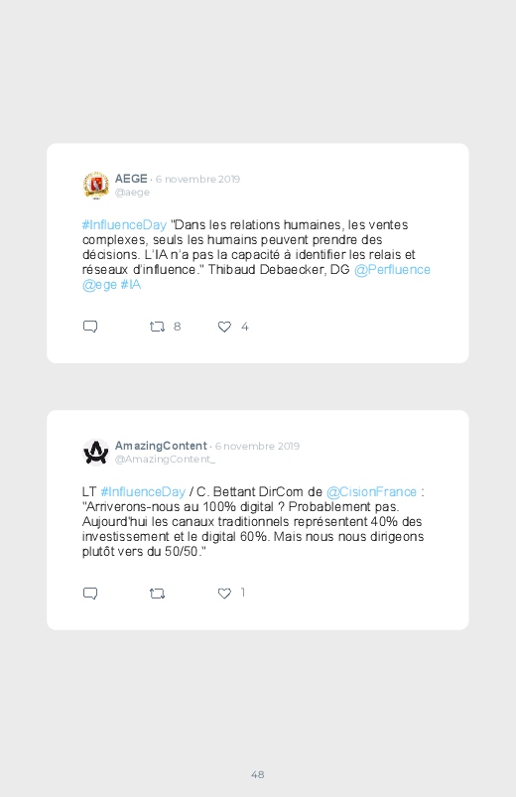This screenshot has height=797, width=516.
Task: Open the @Perfluence mention
Action: point(392,269)
